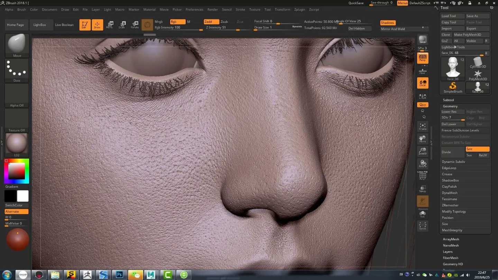Open the Move brush thumbnail
The height and width of the screenshot is (280, 498).
click(17, 45)
